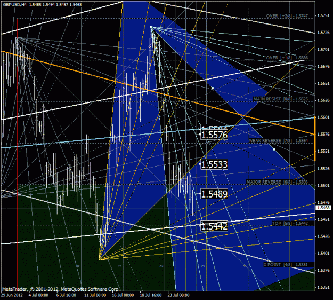Click the current price marker 1.5468 on the axis

[323, 208]
